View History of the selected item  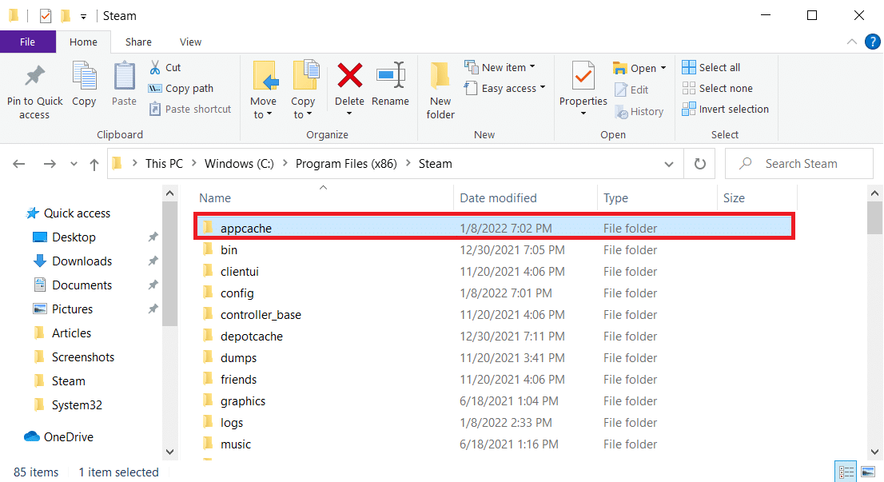639,112
